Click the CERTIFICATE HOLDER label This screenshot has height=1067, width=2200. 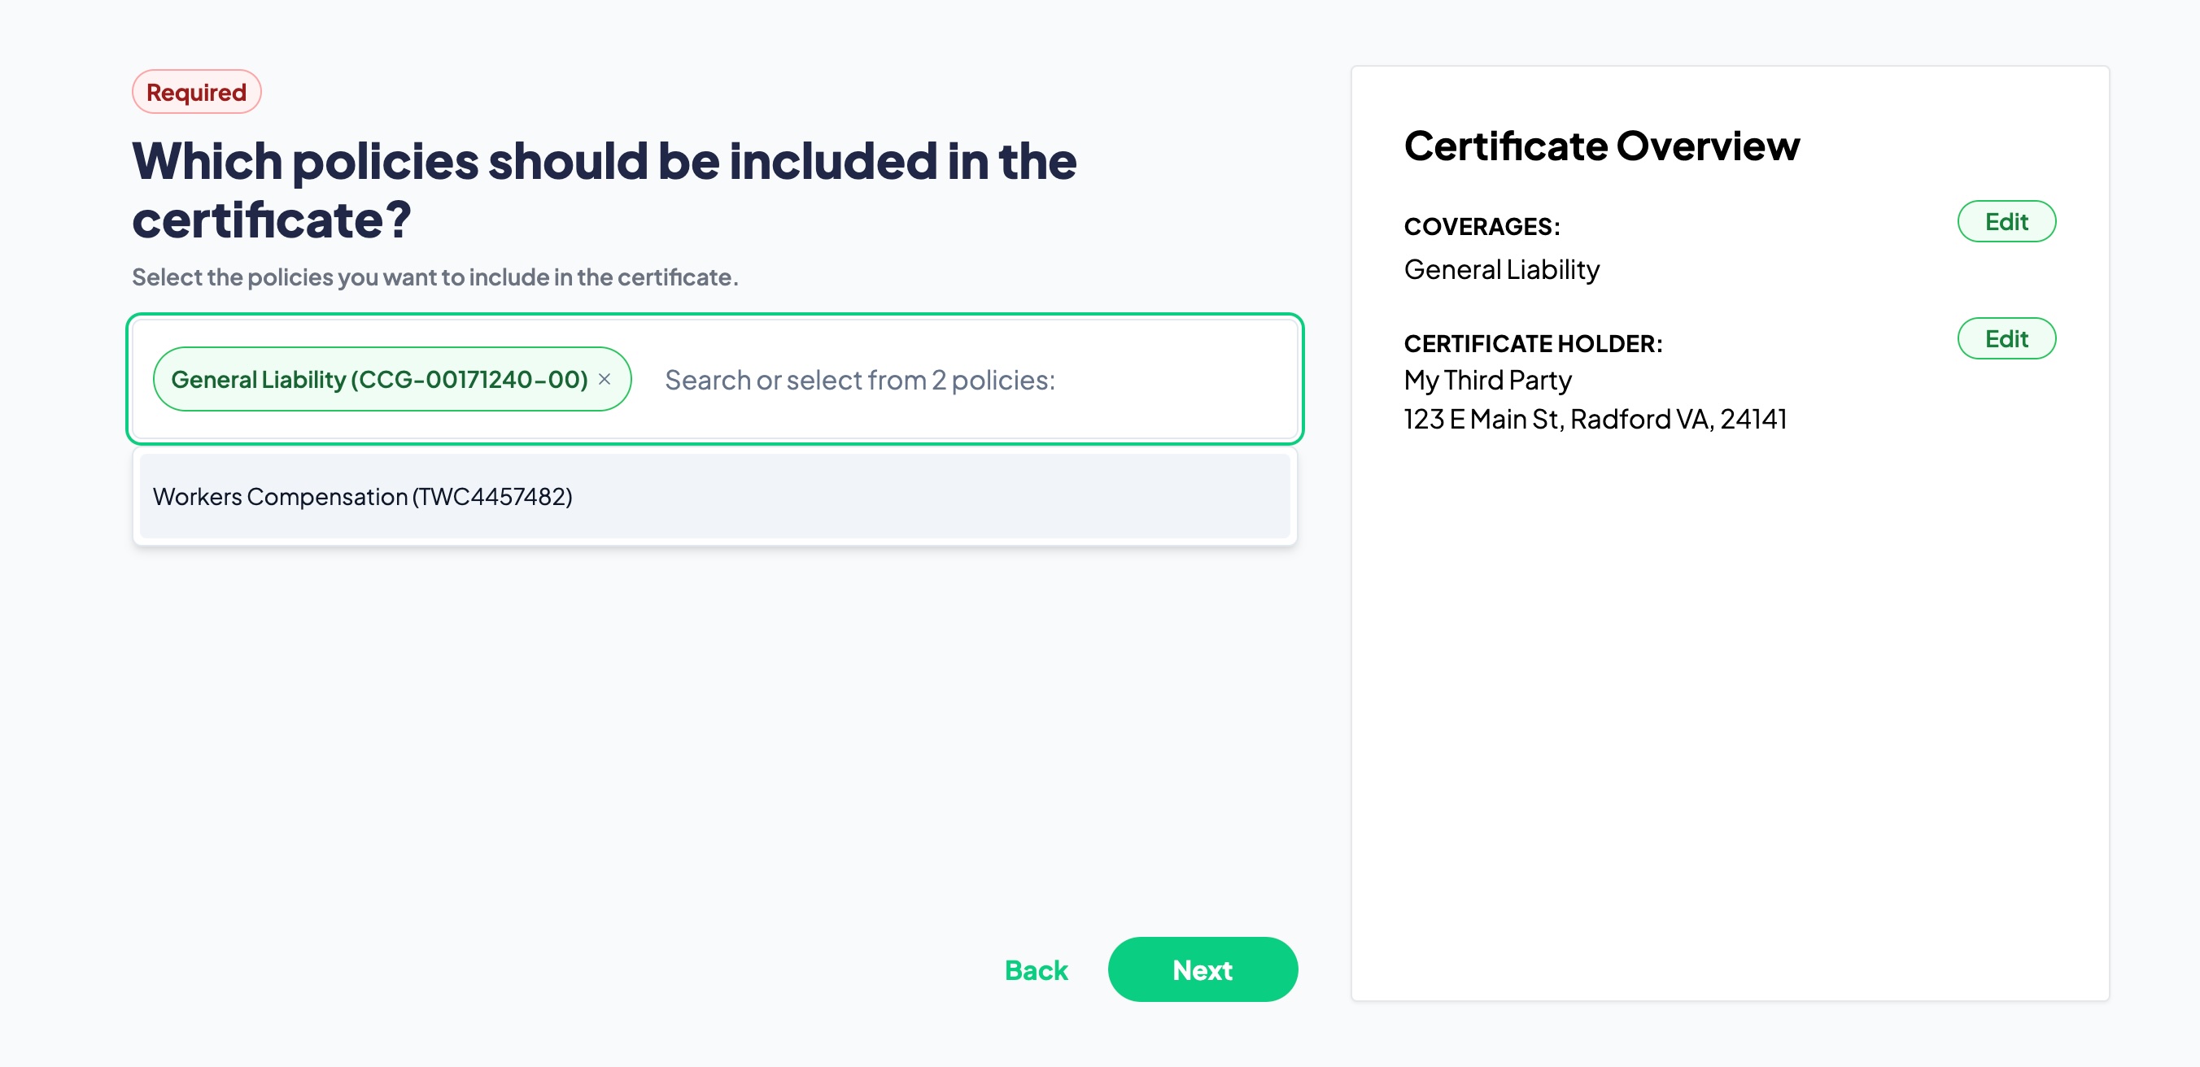tap(1533, 343)
